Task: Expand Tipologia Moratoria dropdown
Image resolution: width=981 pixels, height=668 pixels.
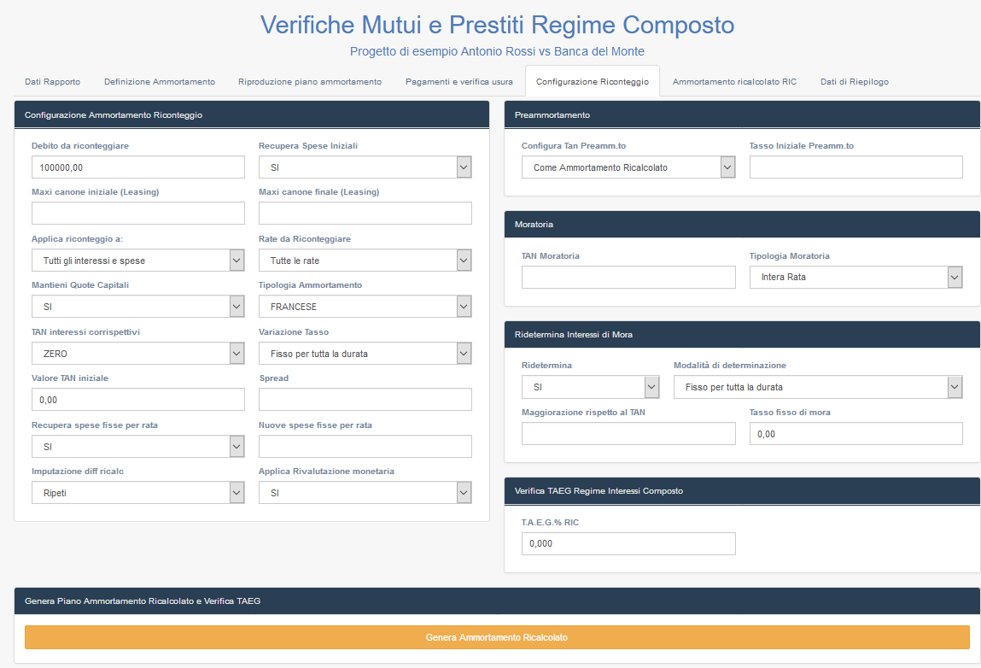Action: [855, 277]
